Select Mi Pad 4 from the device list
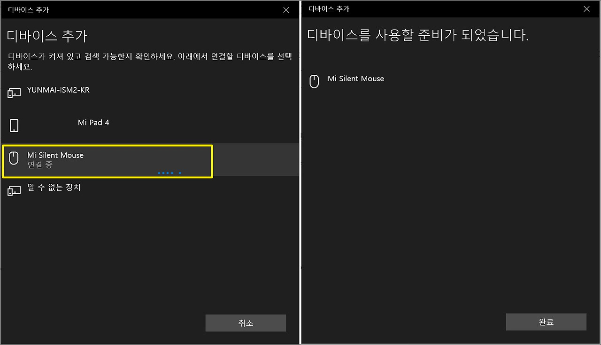 click(93, 122)
